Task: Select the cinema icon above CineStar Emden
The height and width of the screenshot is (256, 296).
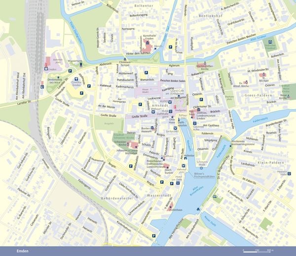Action: tap(76, 79)
